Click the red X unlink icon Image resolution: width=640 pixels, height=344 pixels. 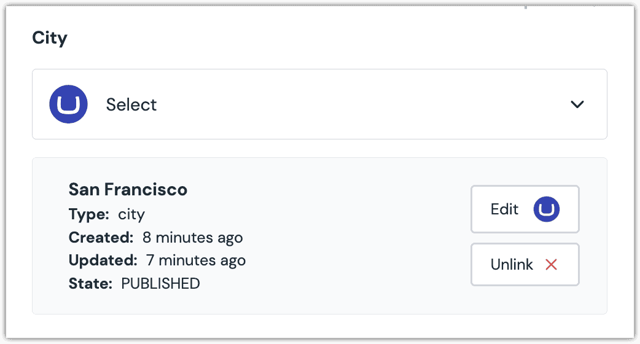551,265
